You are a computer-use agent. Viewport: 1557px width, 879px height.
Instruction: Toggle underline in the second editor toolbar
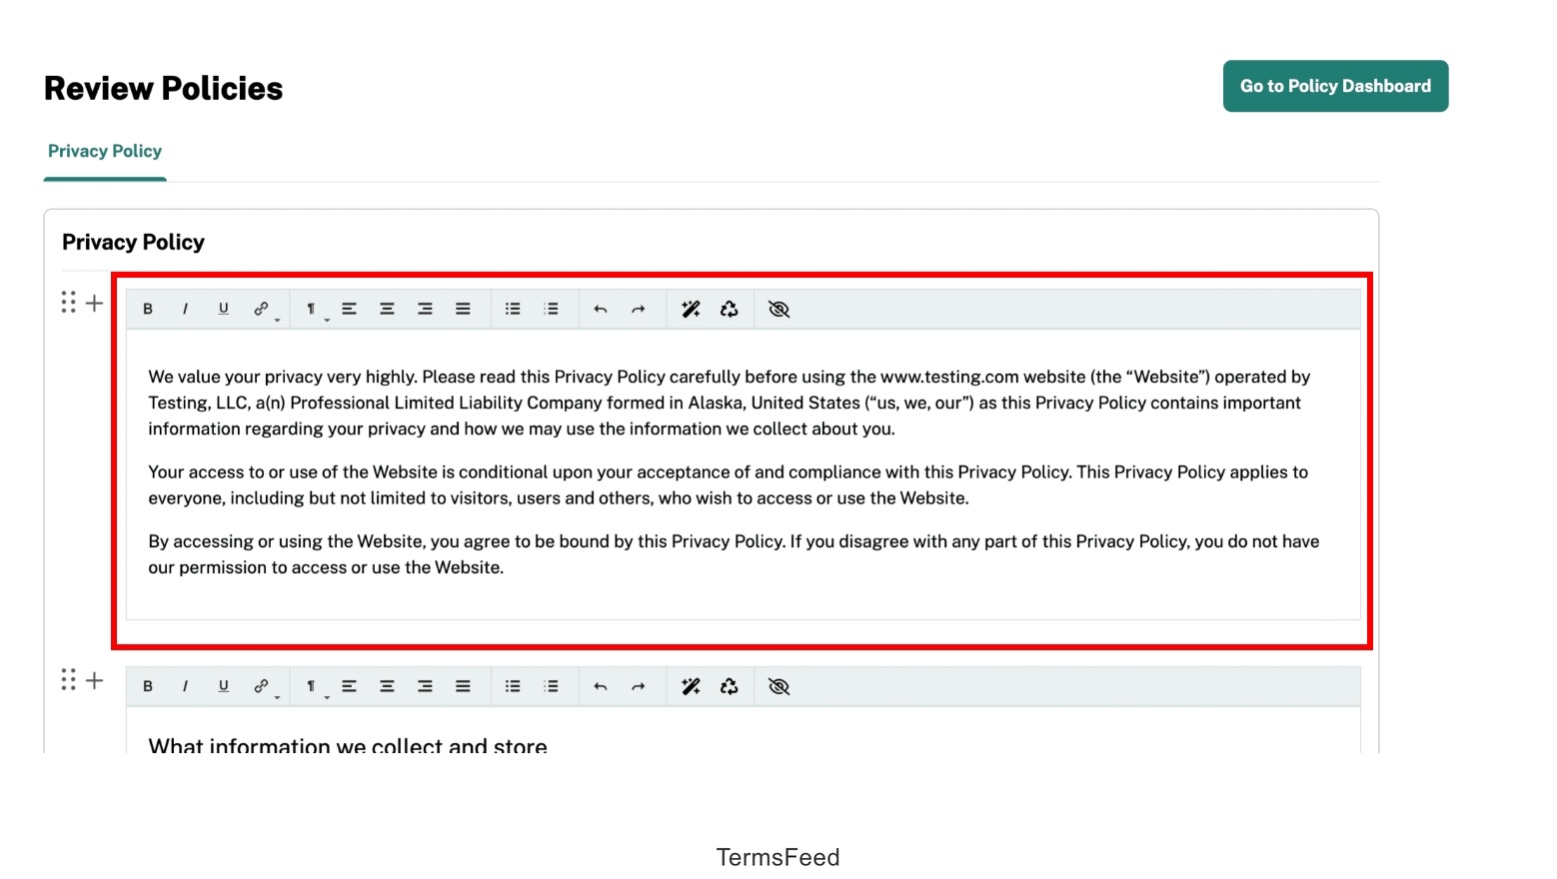click(x=223, y=686)
